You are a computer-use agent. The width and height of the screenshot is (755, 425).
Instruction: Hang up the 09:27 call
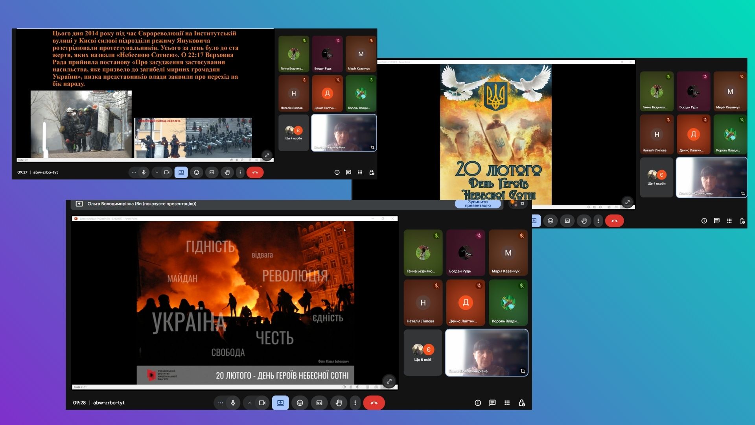point(255,172)
